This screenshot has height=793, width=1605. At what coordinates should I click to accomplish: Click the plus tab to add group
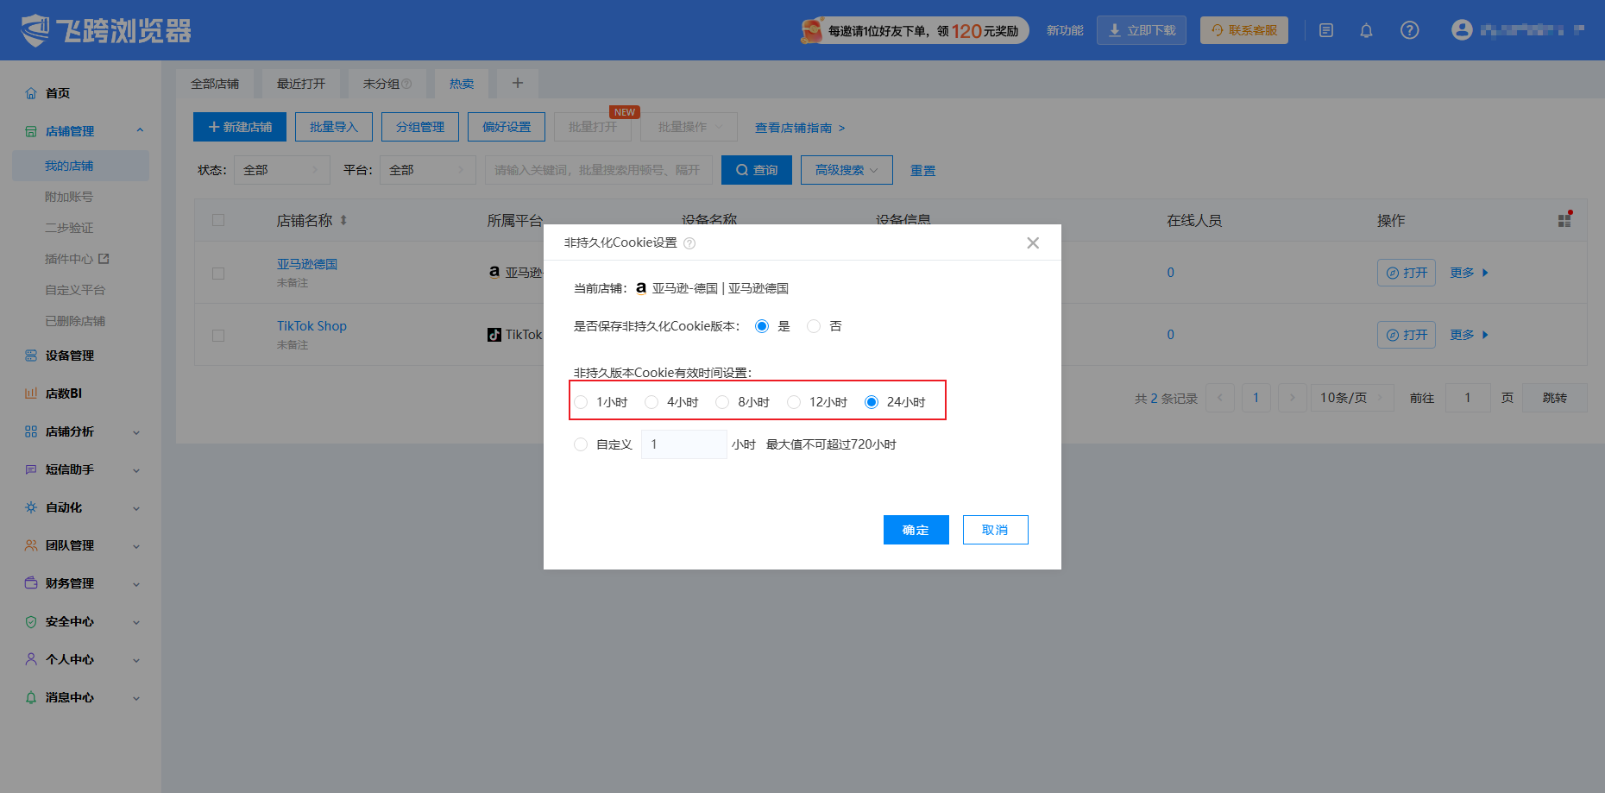(x=518, y=83)
